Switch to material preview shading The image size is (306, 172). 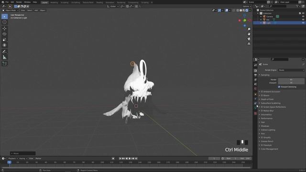(x=244, y=11)
